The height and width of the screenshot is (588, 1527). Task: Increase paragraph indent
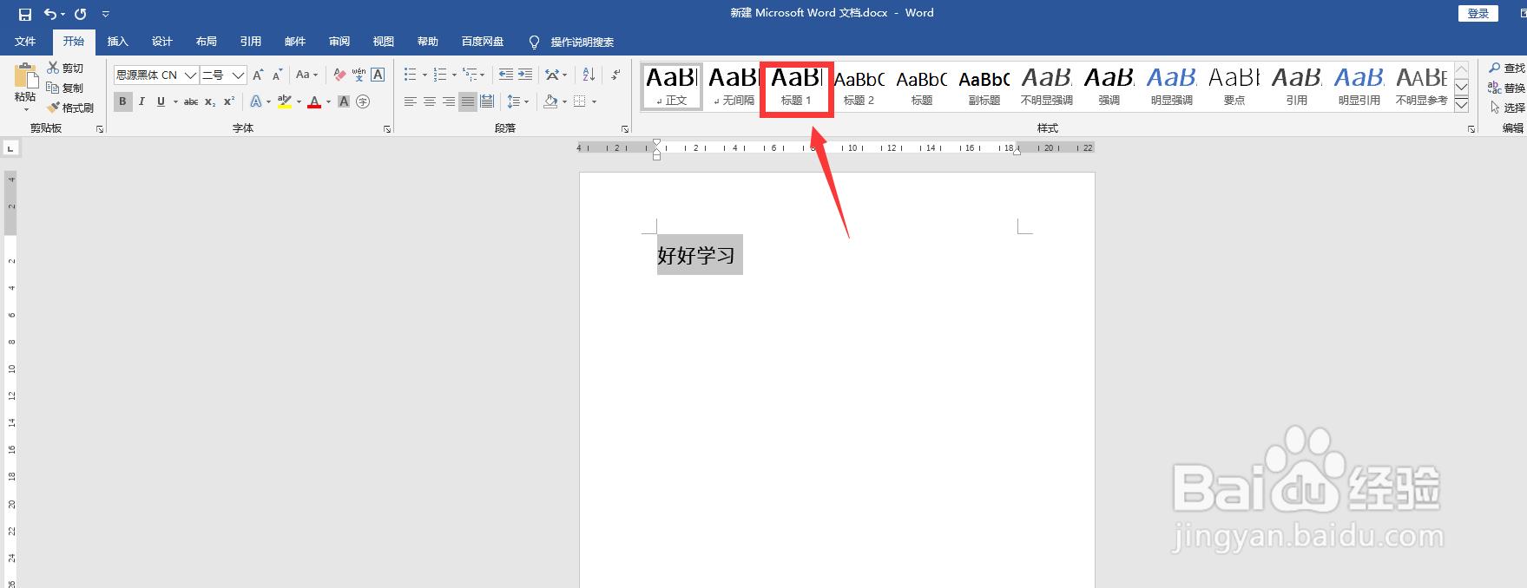(525, 75)
